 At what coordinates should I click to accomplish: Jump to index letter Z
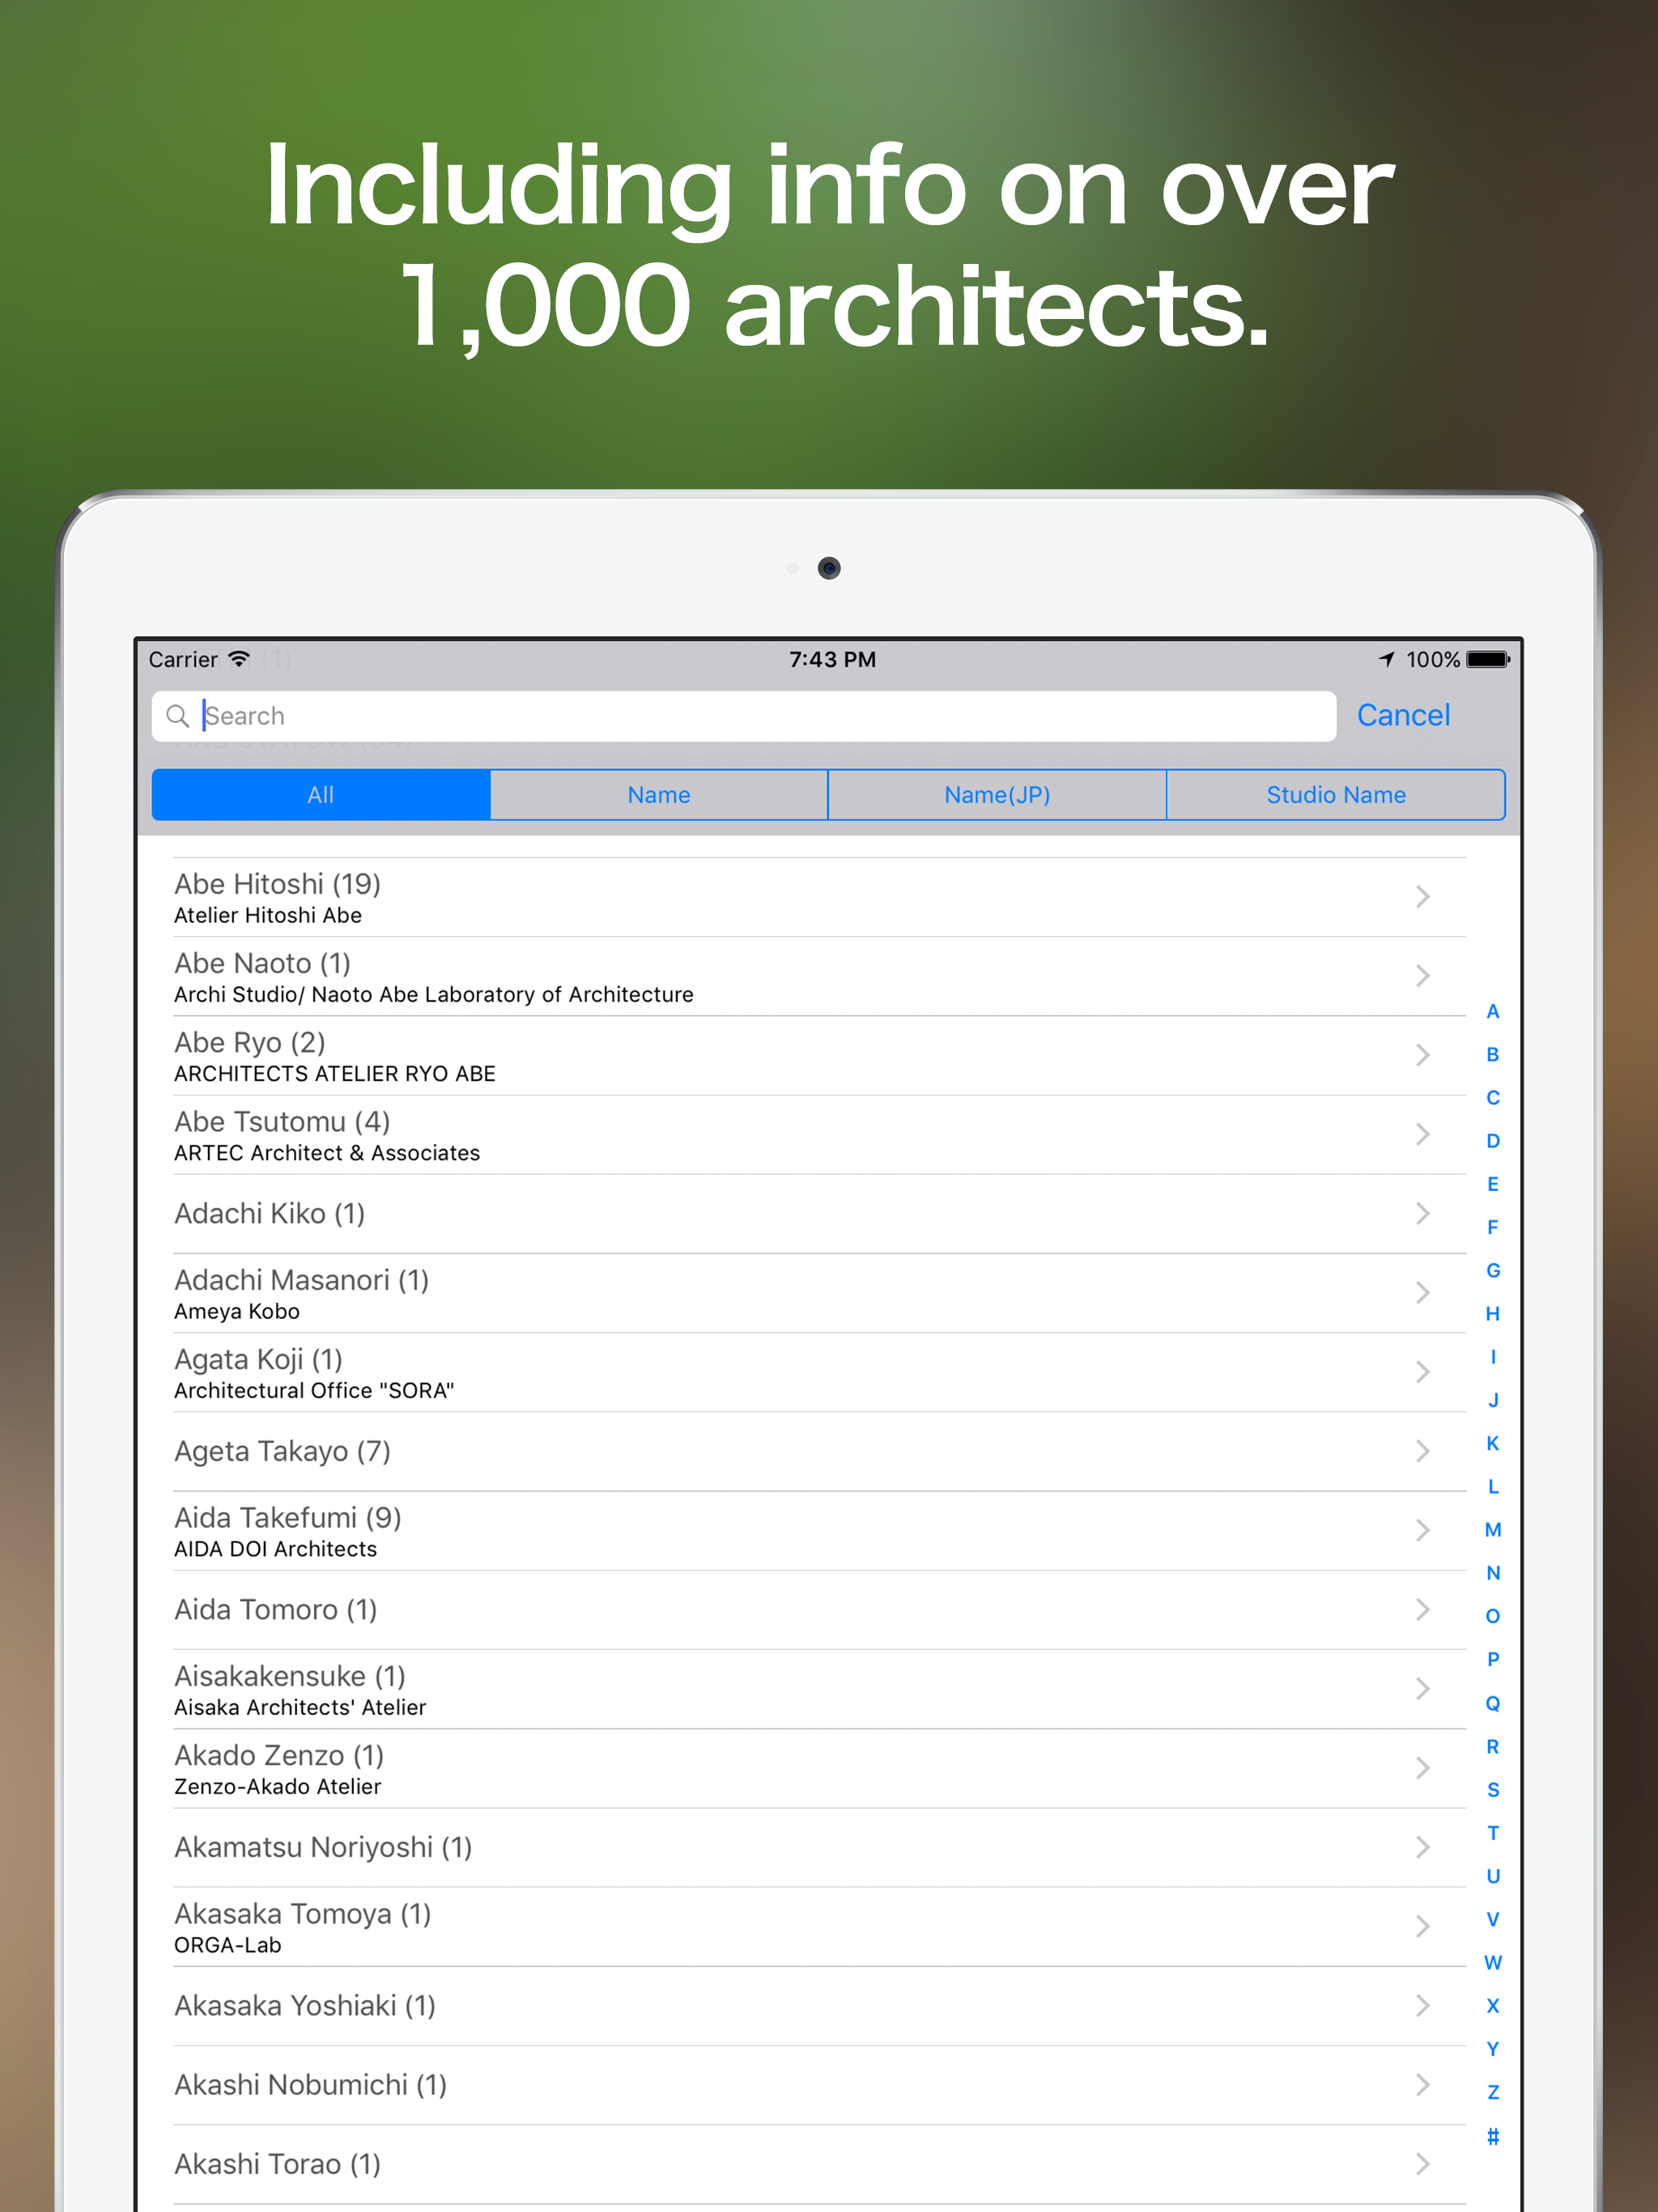tap(1493, 2091)
